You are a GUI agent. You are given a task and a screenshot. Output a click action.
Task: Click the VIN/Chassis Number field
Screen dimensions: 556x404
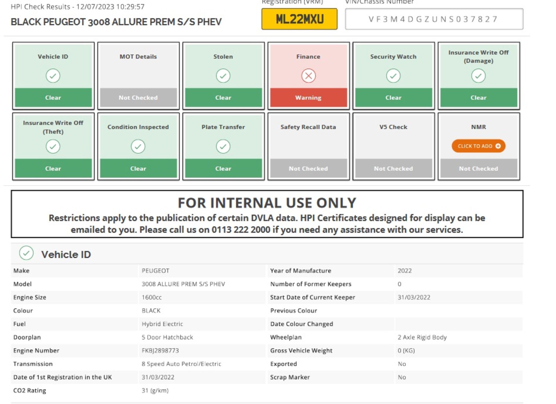[434, 19]
